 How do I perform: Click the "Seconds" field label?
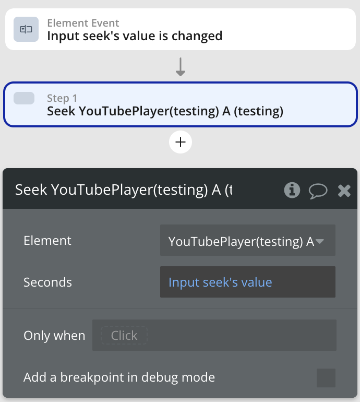pyautogui.click(x=47, y=282)
